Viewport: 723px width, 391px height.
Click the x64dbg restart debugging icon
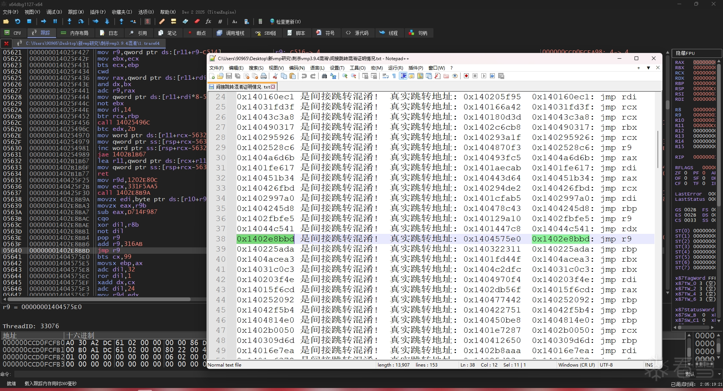(17, 21)
